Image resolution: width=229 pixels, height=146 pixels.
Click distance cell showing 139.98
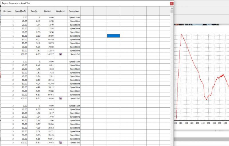point(47,98)
